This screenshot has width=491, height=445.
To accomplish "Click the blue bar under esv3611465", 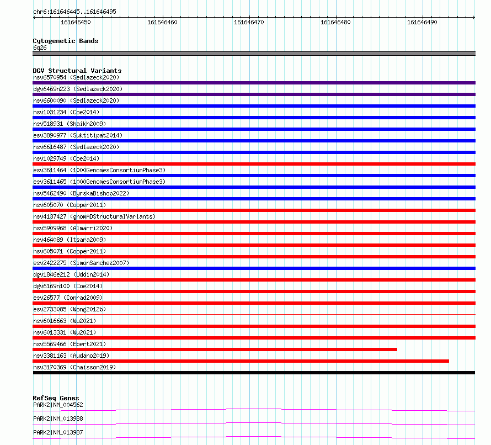I will click(x=254, y=187).
